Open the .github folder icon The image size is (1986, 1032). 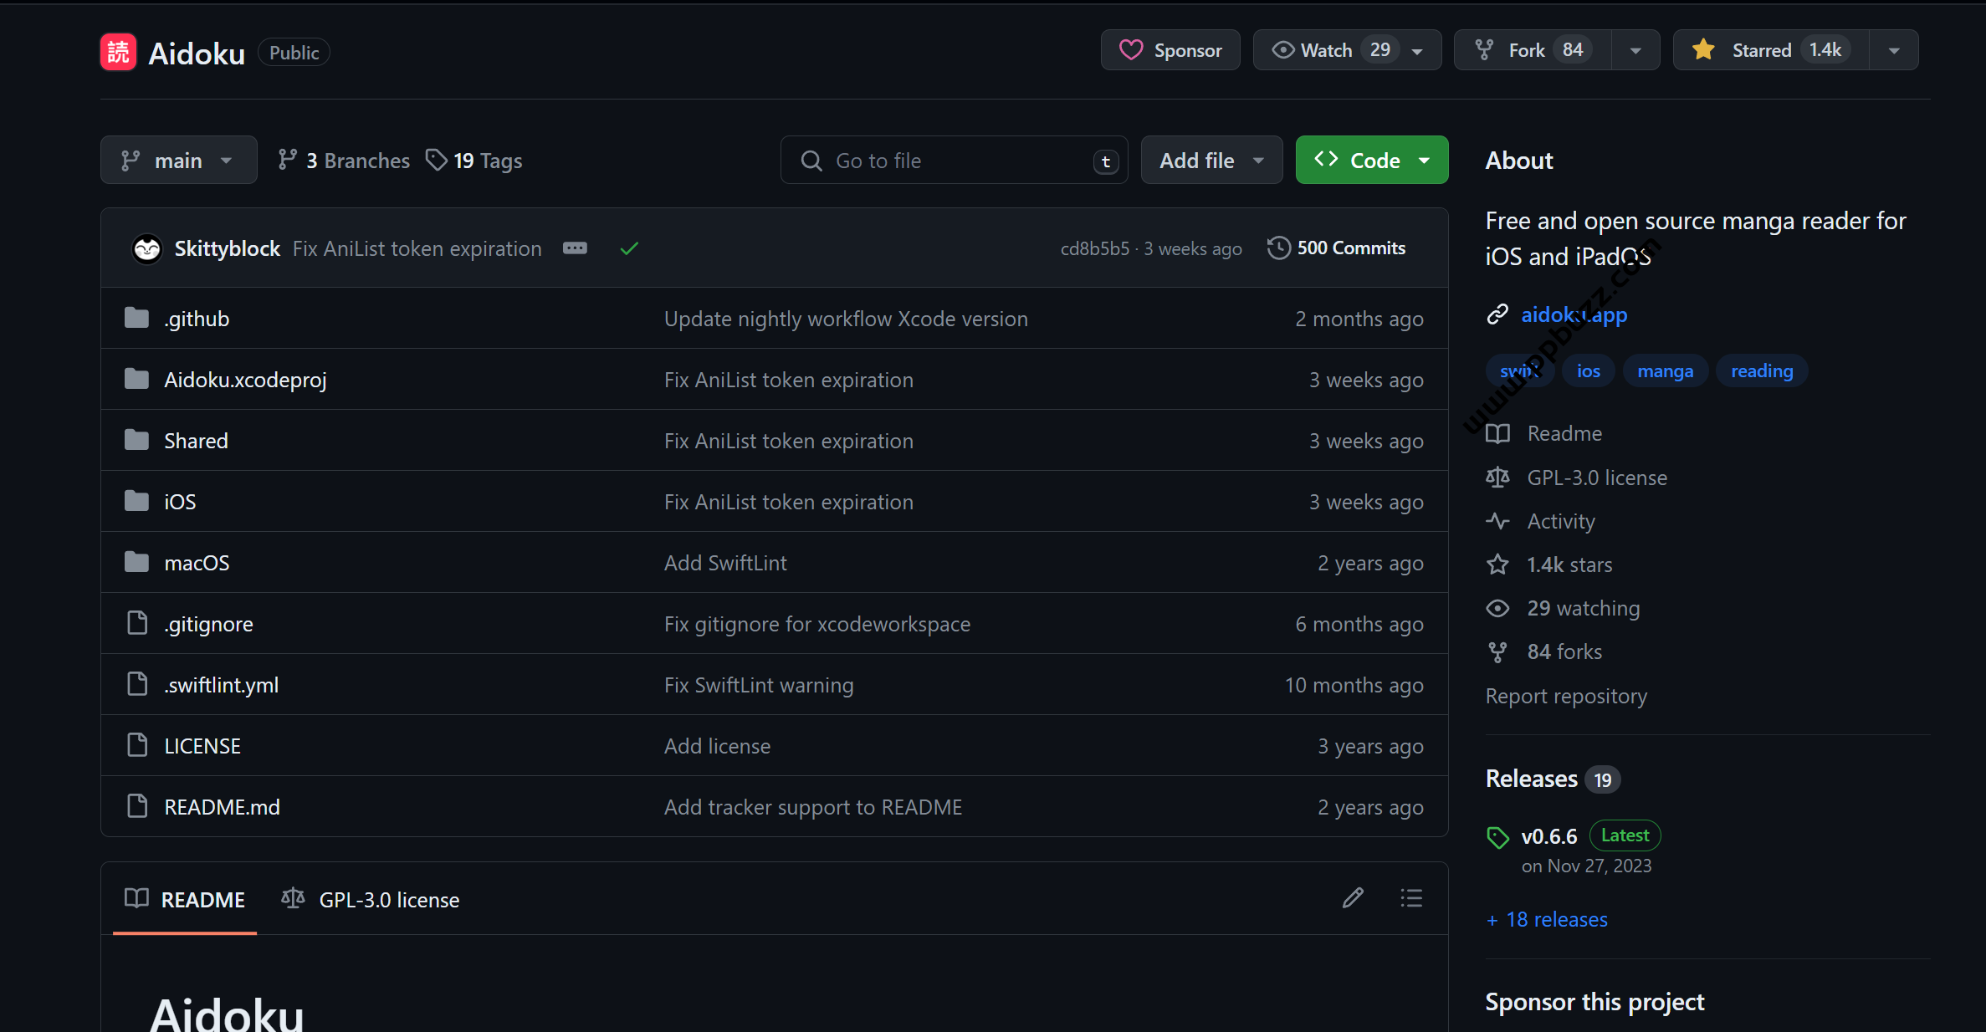pos(136,319)
